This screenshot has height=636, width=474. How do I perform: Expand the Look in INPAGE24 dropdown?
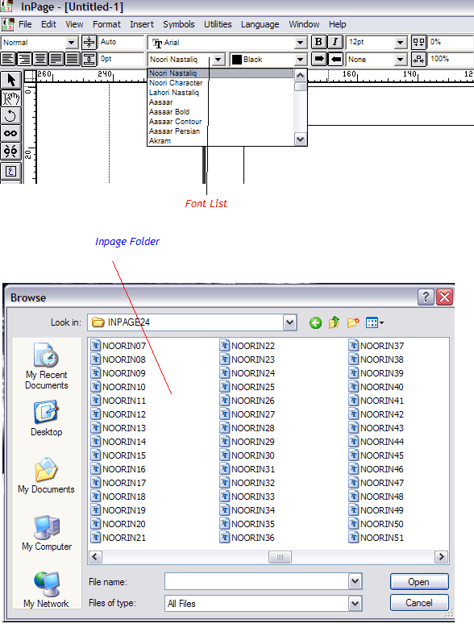(289, 323)
